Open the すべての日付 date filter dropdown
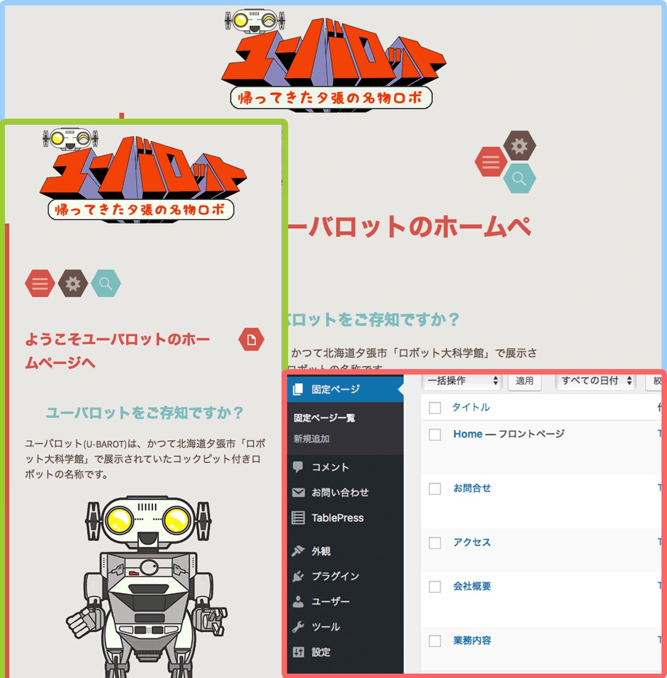 596,381
